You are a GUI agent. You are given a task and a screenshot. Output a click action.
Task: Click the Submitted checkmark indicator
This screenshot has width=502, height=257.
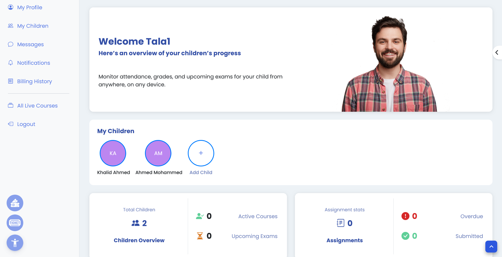click(x=405, y=236)
